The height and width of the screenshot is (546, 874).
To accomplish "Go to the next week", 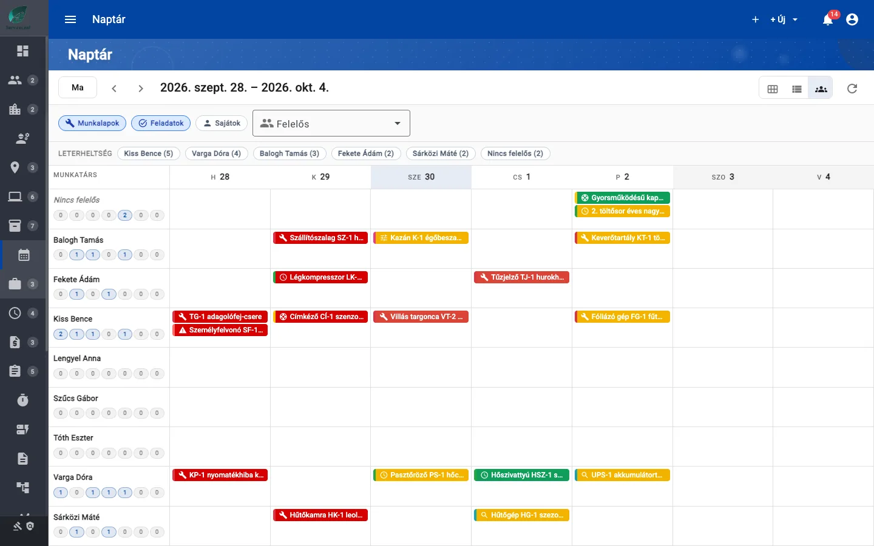I will tap(141, 88).
